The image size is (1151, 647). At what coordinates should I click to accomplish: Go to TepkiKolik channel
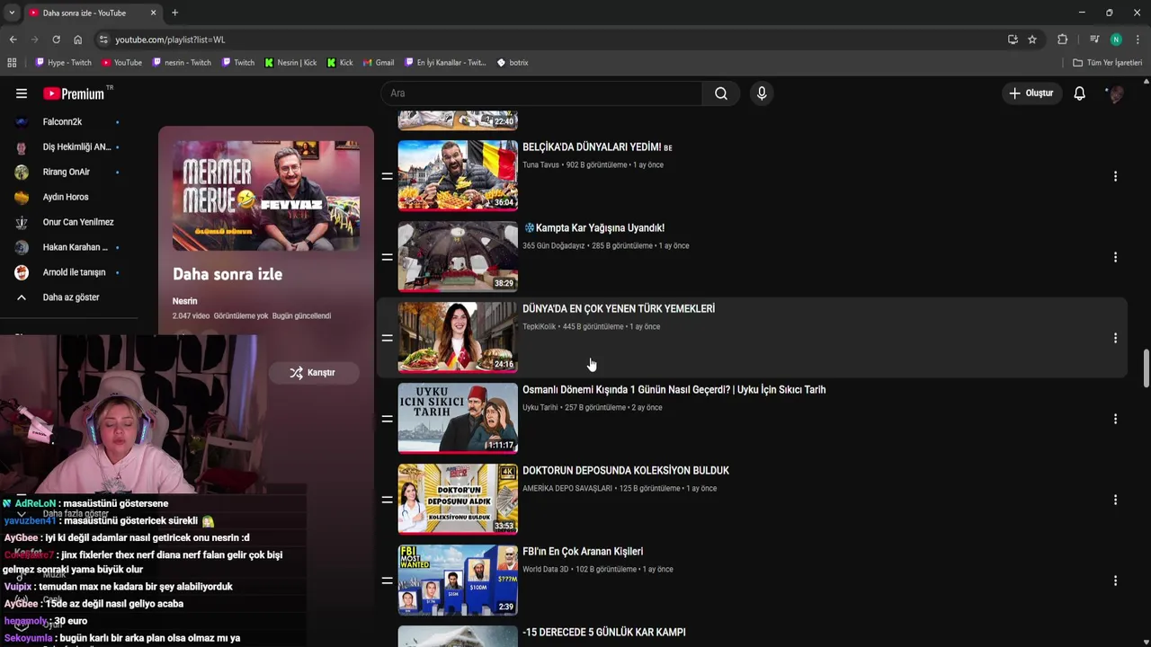[x=539, y=327]
